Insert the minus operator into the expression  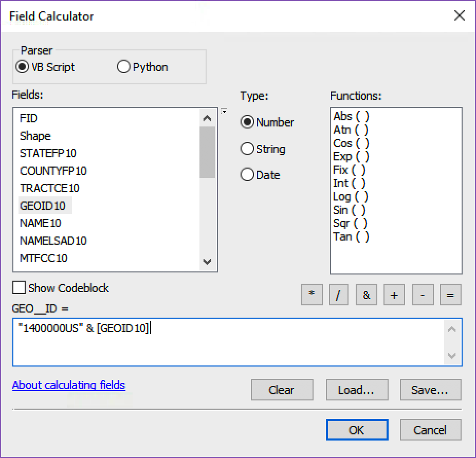pyautogui.click(x=423, y=295)
